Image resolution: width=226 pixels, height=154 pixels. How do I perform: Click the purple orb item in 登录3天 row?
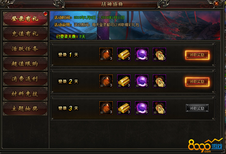pyautogui.click(x=142, y=108)
